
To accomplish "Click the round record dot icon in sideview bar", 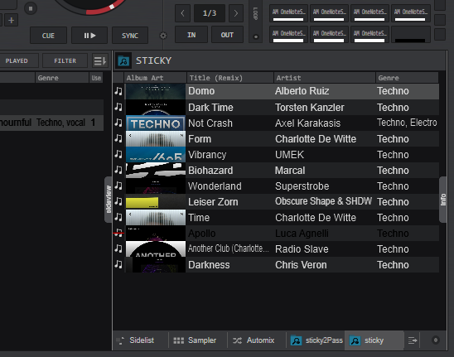I will pos(435,340).
